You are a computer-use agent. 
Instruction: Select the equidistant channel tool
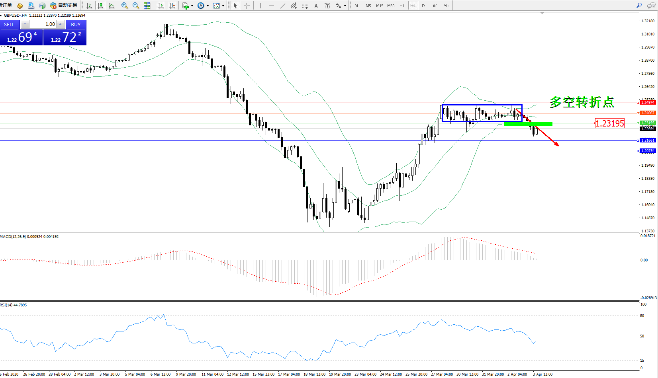[x=294, y=6]
